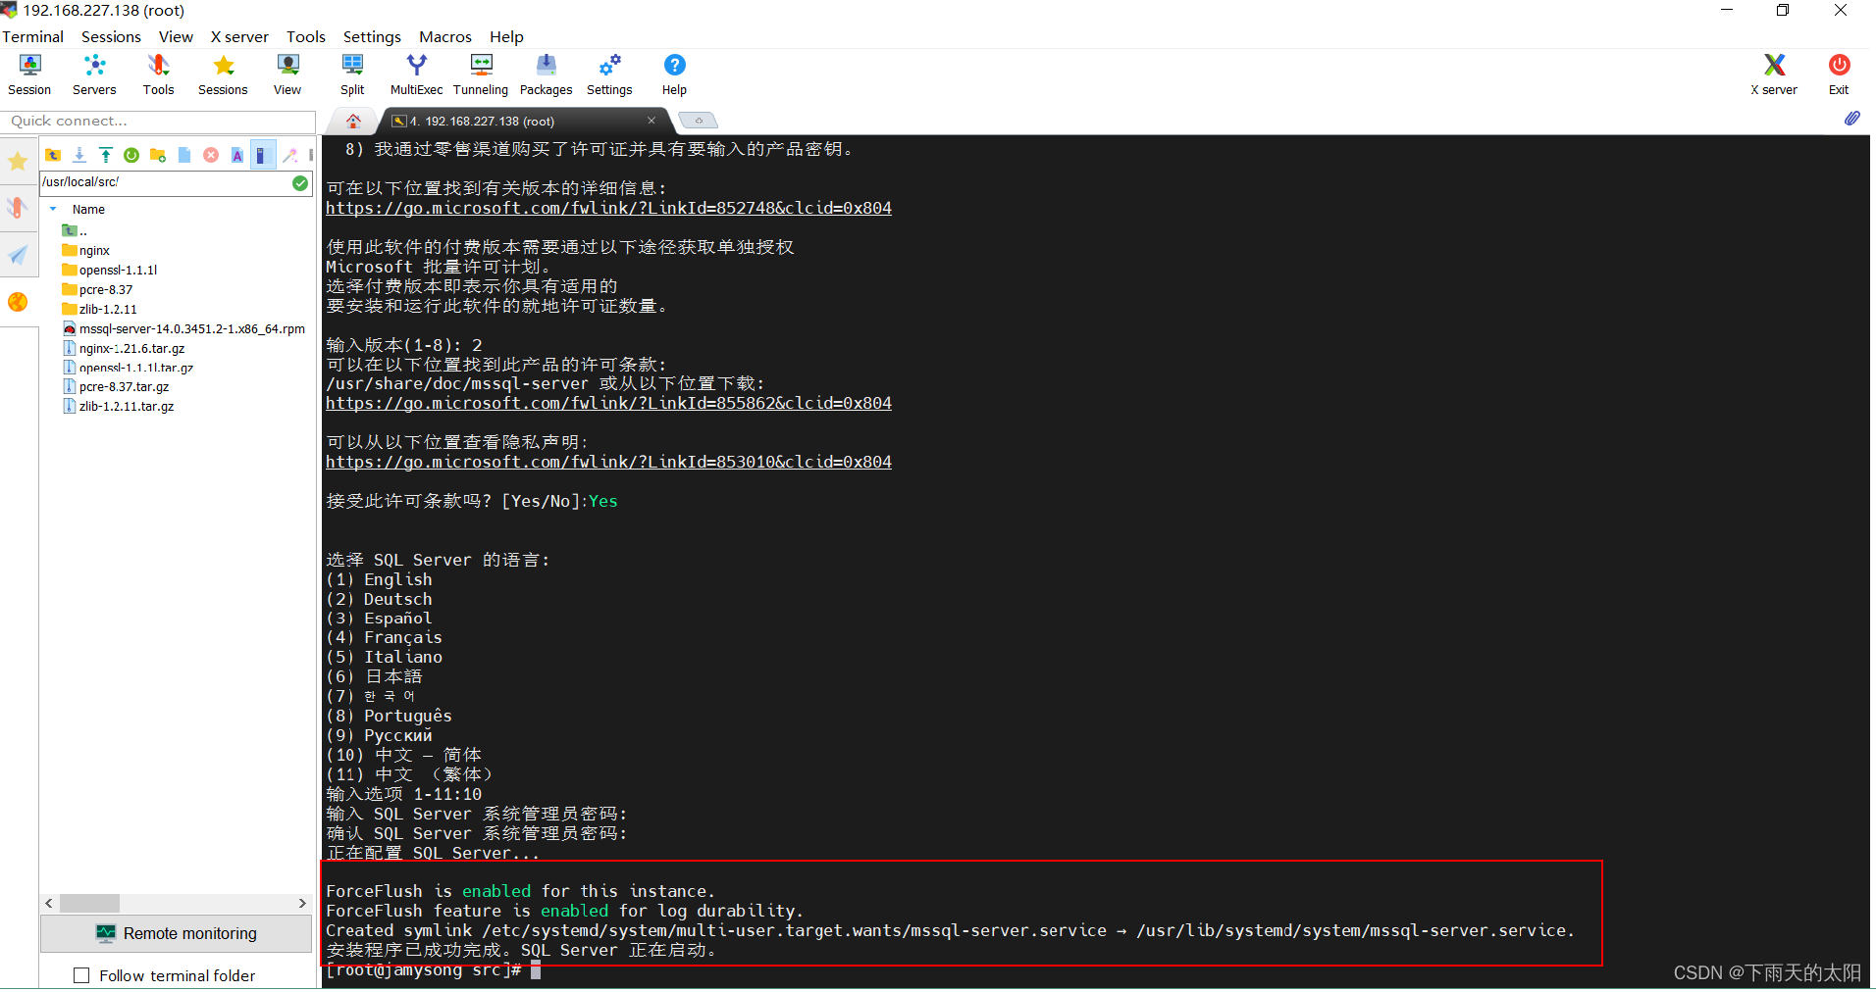This screenshot has height=992, width=1876.
Task: Go to parent directory in SFTP toolbar
Action: point(53,155)
